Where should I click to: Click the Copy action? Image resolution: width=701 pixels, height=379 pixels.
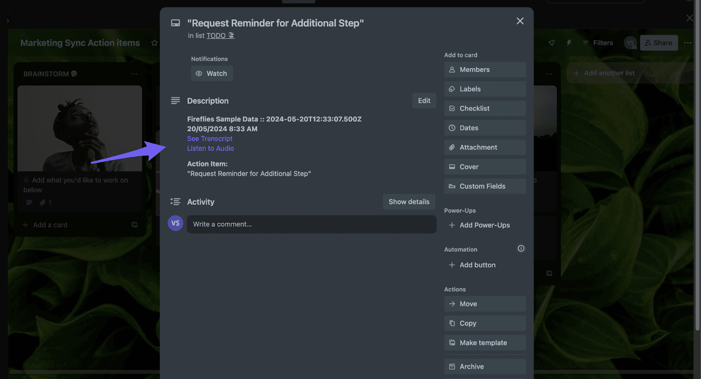[x=485, y=323]
